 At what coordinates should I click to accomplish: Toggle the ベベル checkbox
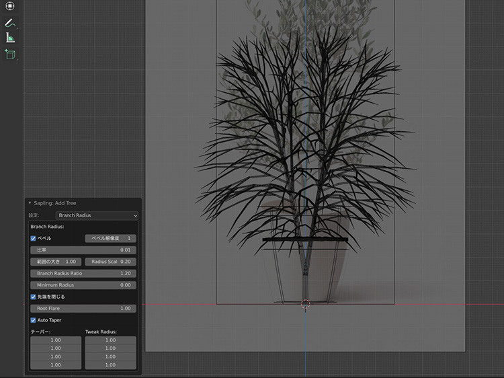tap(34, 238)
